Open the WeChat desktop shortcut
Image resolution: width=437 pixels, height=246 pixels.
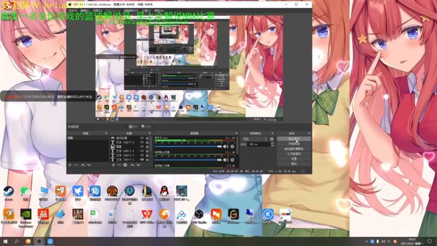(26, 192)
